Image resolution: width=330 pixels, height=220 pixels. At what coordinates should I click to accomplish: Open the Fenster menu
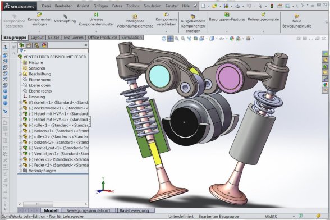pos(172,6)
